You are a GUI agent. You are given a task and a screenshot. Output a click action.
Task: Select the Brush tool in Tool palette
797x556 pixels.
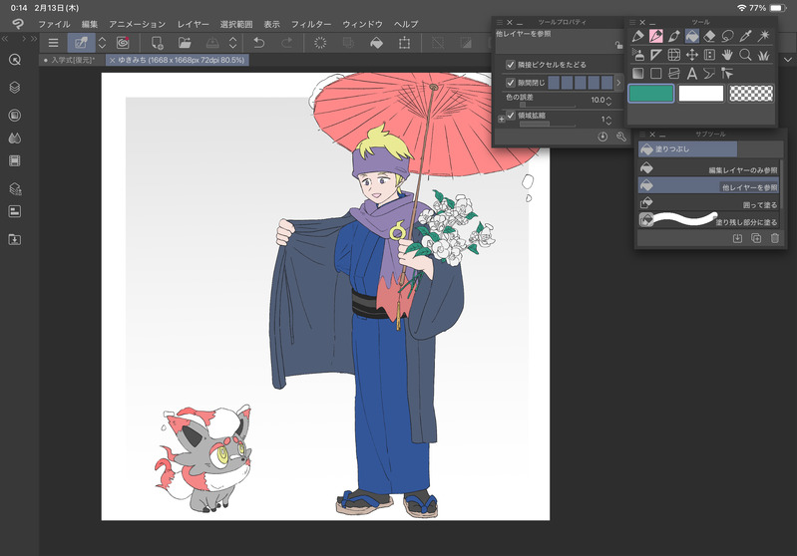pos(674,36)
